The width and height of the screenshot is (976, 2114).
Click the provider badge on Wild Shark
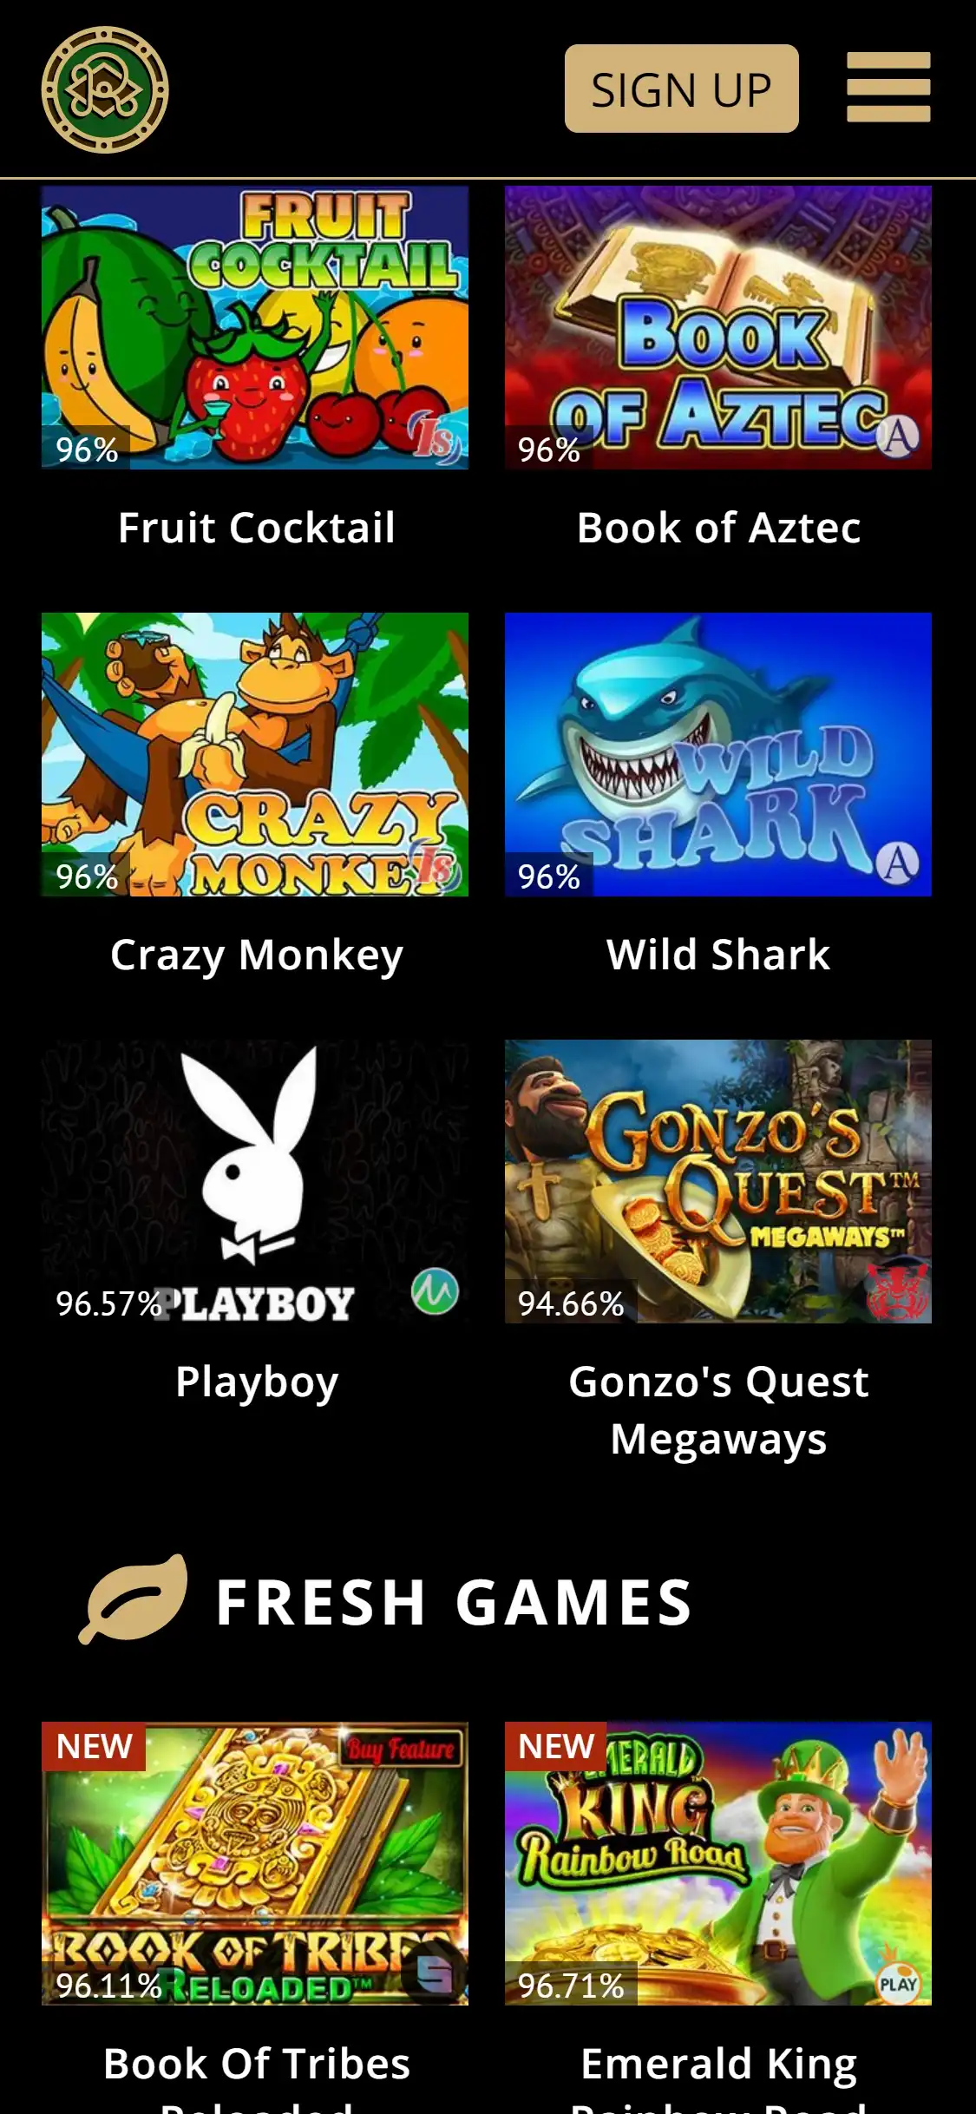(x=898, y=863)
